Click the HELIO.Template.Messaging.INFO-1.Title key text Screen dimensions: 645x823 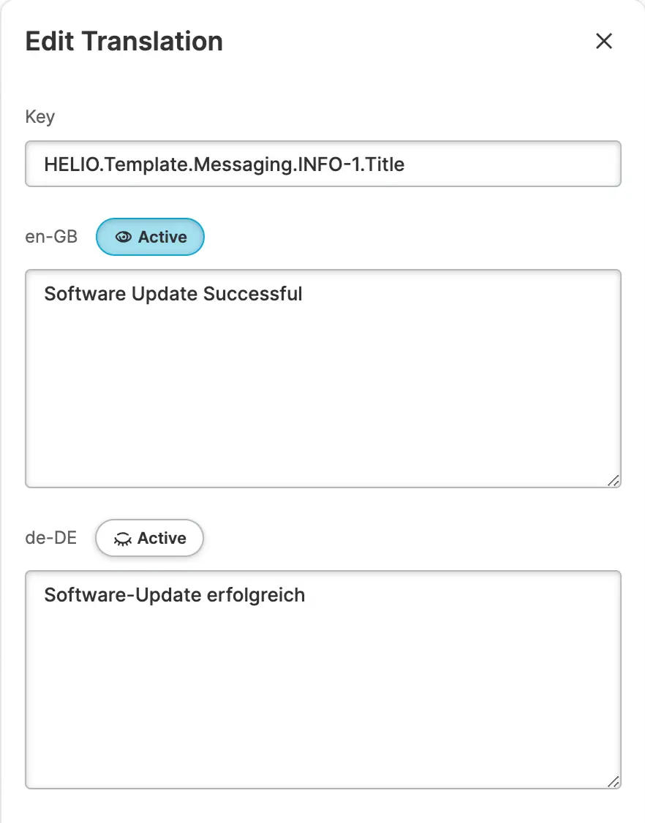[x=224, y=164]
